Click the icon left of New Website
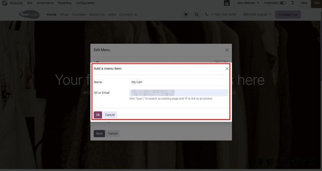 [227, 3]
